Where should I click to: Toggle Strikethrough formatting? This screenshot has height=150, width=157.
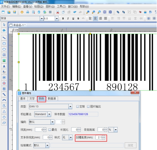point(78,18)
